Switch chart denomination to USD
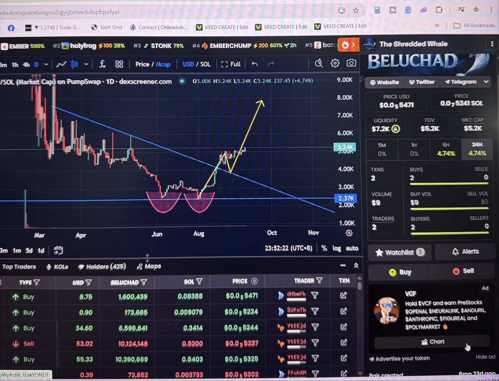Screen dimensions: 499x381 (188, 64)
